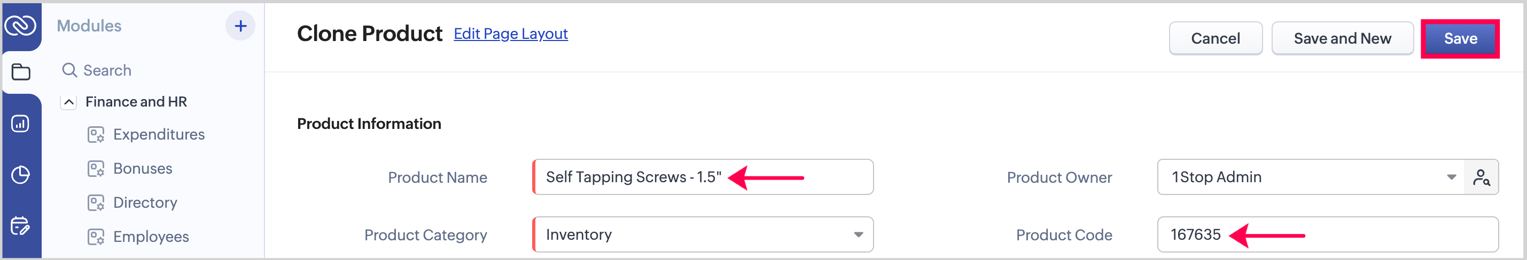Click the Save button
The width and height of the screenshot is (1527, 260).
[1460, 39]
